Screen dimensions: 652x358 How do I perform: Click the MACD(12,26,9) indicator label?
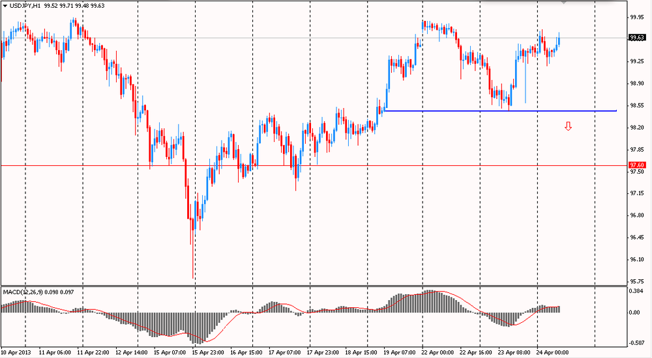coord(22,292)
